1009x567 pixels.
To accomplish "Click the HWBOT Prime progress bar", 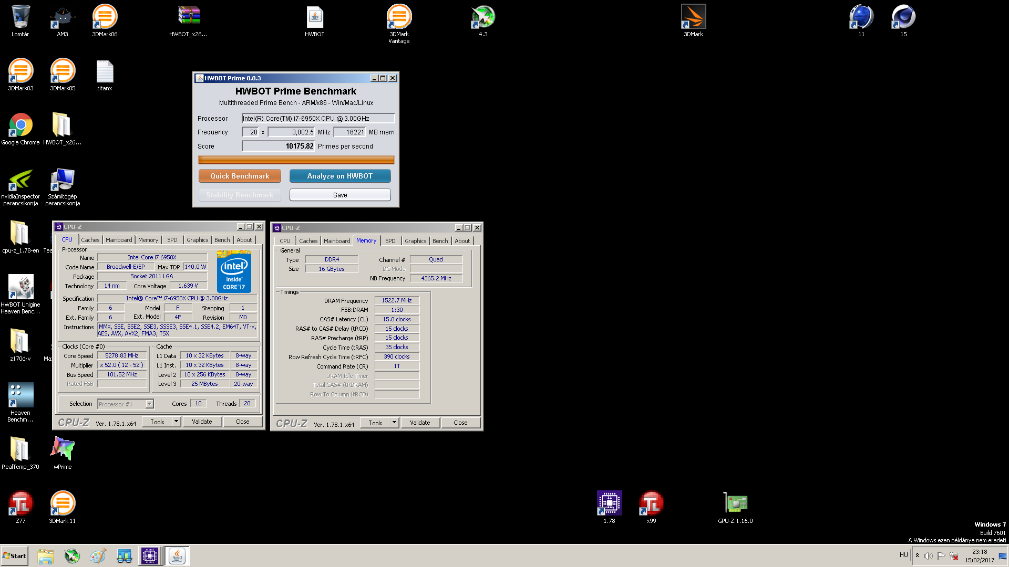I will coord(296,160).
